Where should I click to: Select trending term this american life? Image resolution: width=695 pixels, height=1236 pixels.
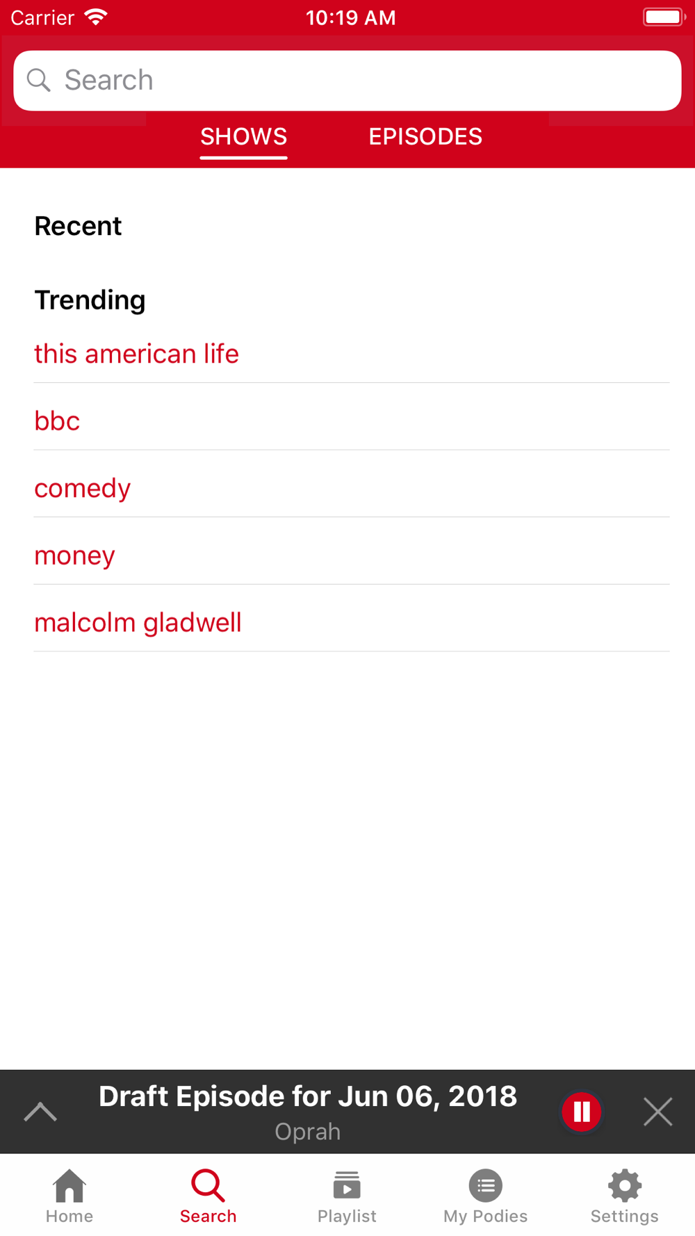click(x=136, y=354)
